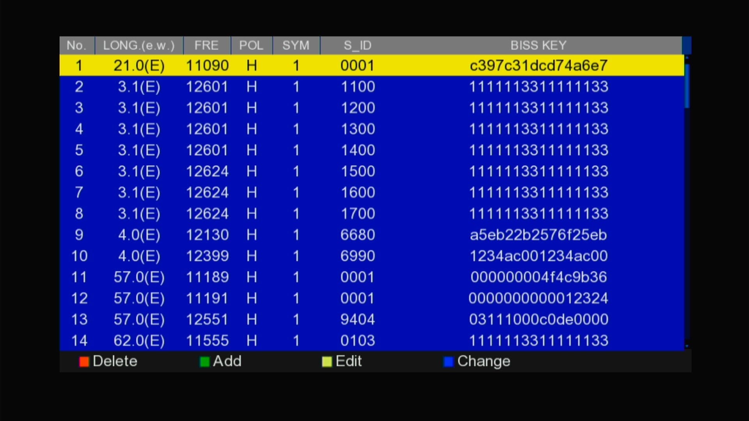
Task: Click the green Add color icon
Action: (x=204, y=362)
